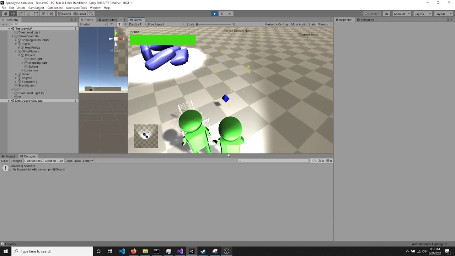455x256 pixels.
Task: Lock the Hierarchy panel
Action: click(71, 20)
